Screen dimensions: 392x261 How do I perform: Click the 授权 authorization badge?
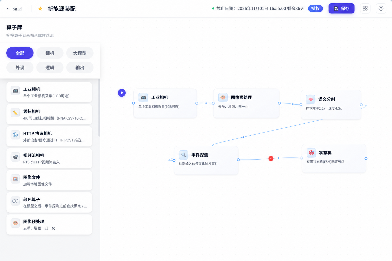point(315,8)
